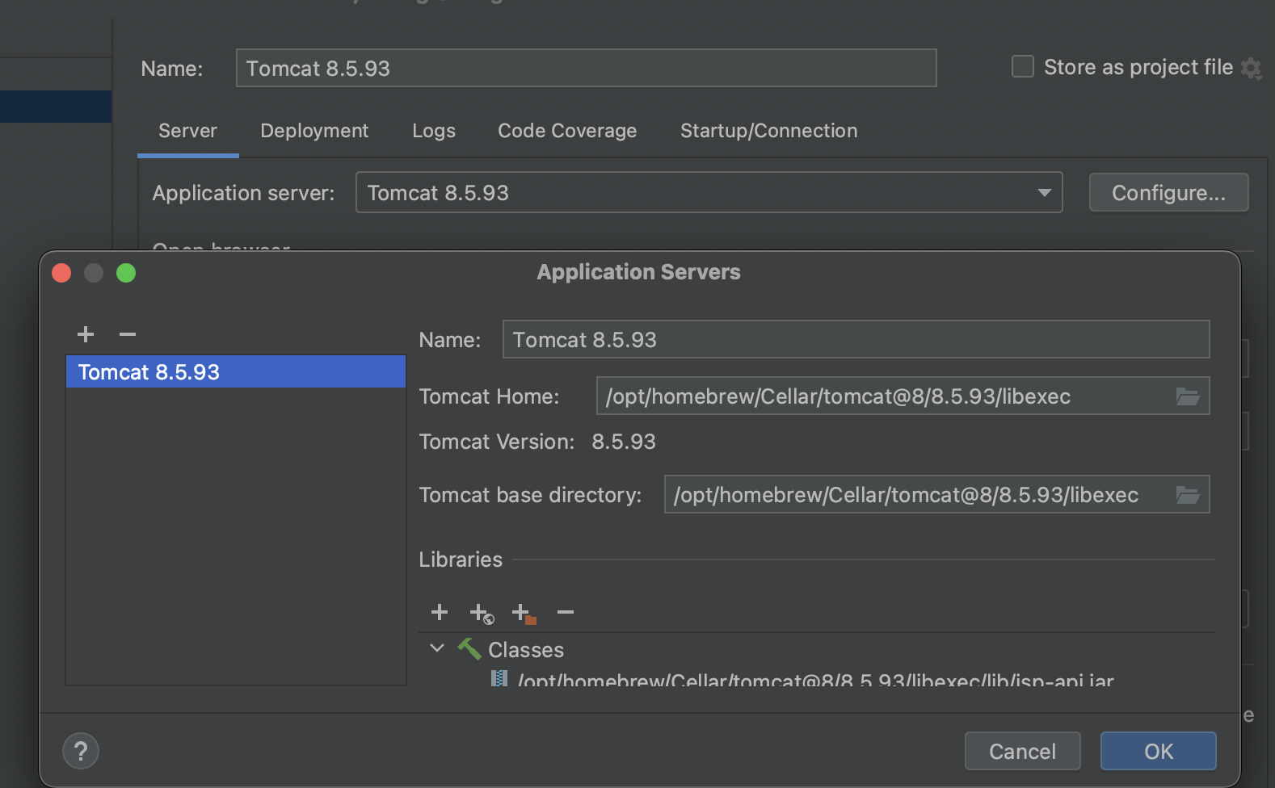This screenshot has height=788, width=1275.
Task: Click the gear icon beside Store as project file
Action: point(1252,68)
